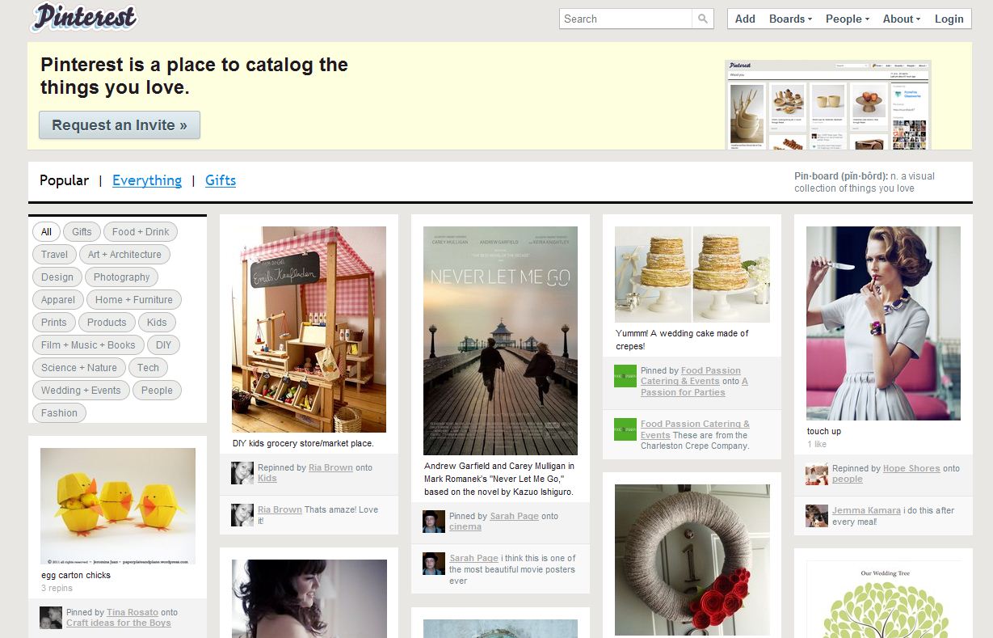Screen dimensions: 993x638
Task: Choose Wedding + Events category
Action: click(81, 391)
